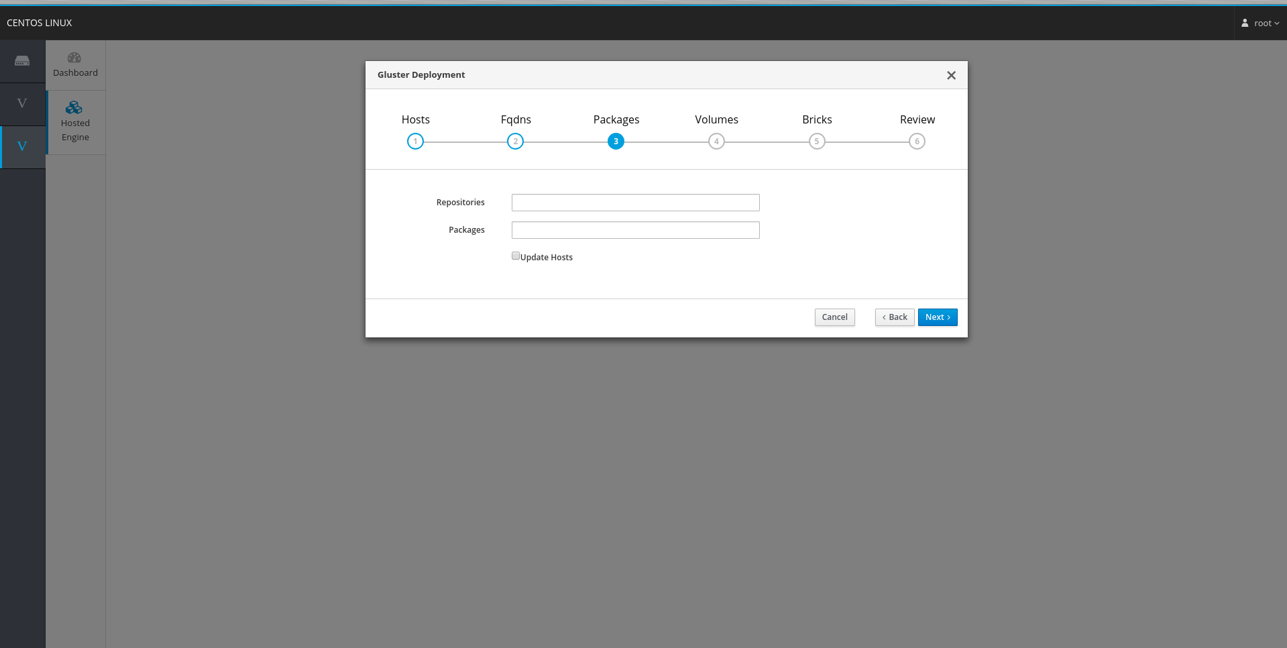Click inside the Packages input field
The width and height of the screenshot is (1287, 648).
point(634,229)
